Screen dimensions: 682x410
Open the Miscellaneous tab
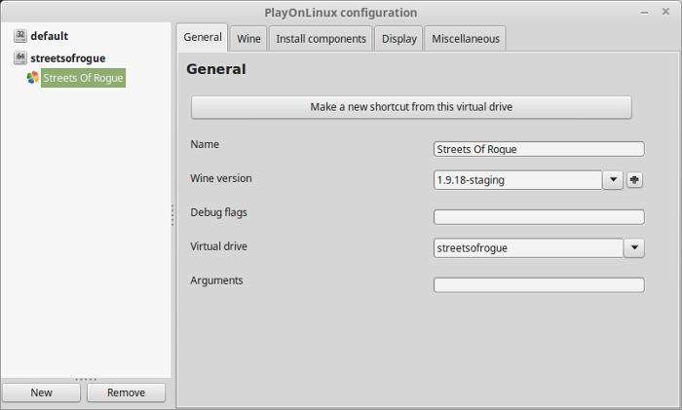click(466, 39)
